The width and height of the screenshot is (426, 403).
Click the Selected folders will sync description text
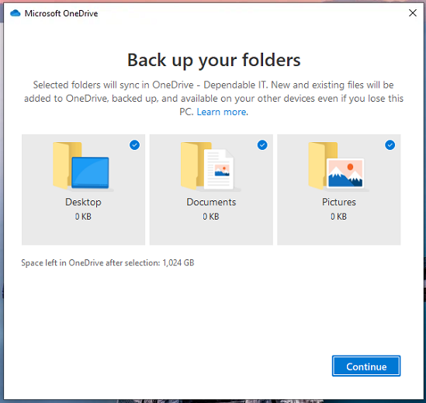pos(213,98)
